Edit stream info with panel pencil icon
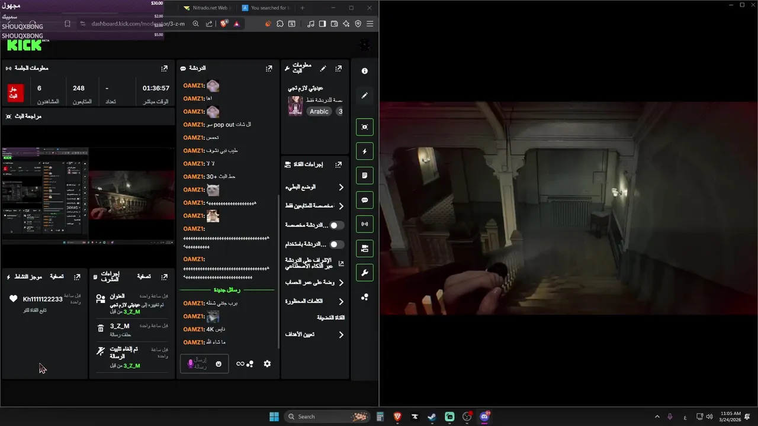Screen dimensions: 758x426 pos(323,69)
